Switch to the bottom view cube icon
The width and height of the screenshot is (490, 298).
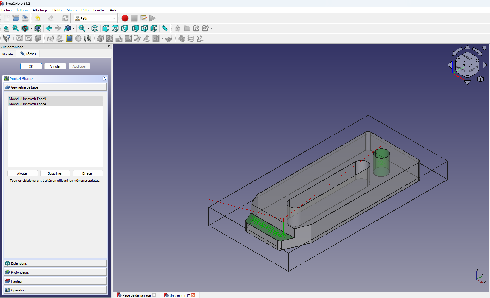[x=145, y=28]
